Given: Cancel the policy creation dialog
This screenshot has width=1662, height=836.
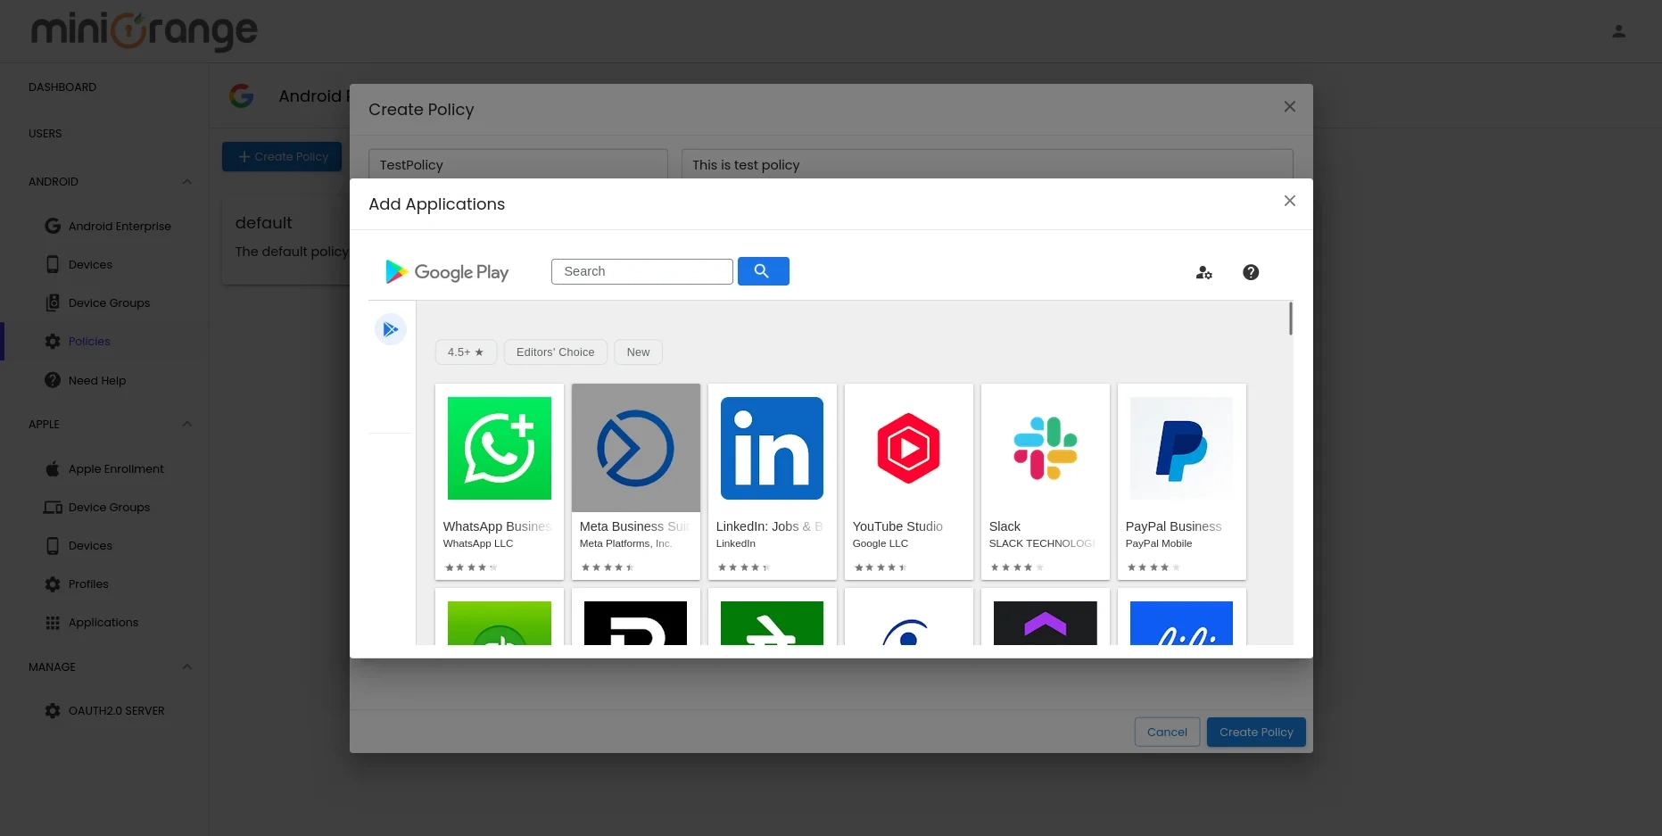Looking at the screenshot, I should click(x=1167, y=732).
